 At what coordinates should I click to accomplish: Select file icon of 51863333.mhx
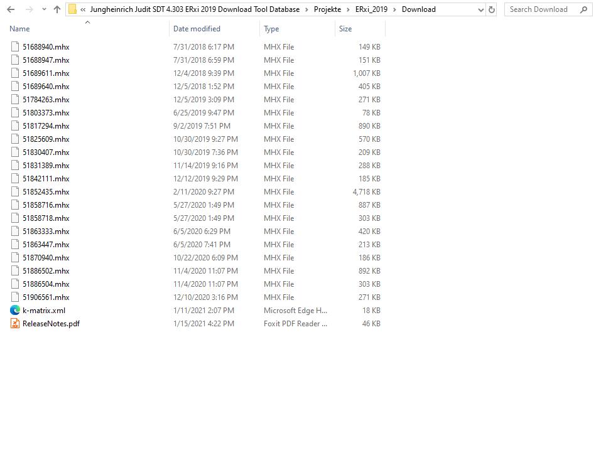click(x=15, y=232)
